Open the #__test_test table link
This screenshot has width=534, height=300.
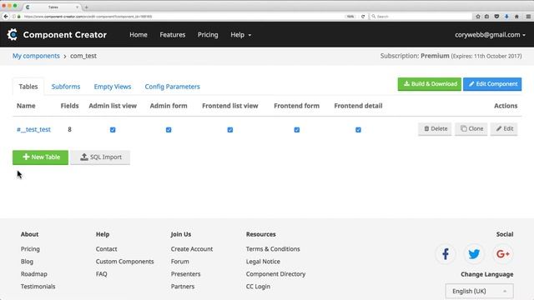[x=33, y=129]
